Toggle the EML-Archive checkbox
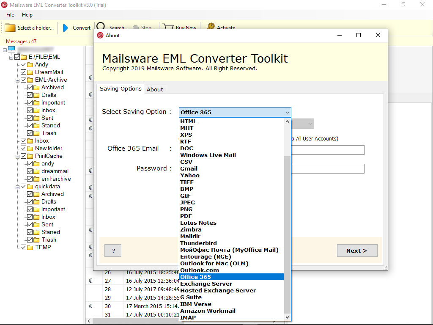Screen dimensions: 433x325 pos(24,80)
